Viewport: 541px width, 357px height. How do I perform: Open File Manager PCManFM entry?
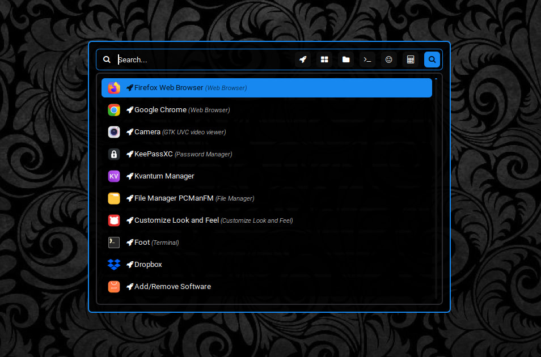coord(267,198)
